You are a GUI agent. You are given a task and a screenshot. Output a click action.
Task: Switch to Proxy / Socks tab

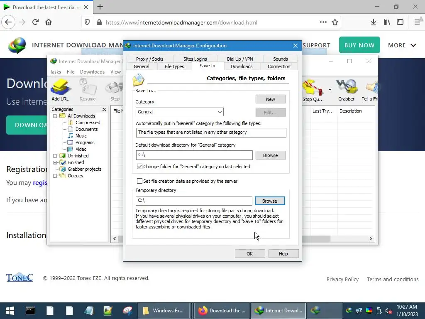149,59
